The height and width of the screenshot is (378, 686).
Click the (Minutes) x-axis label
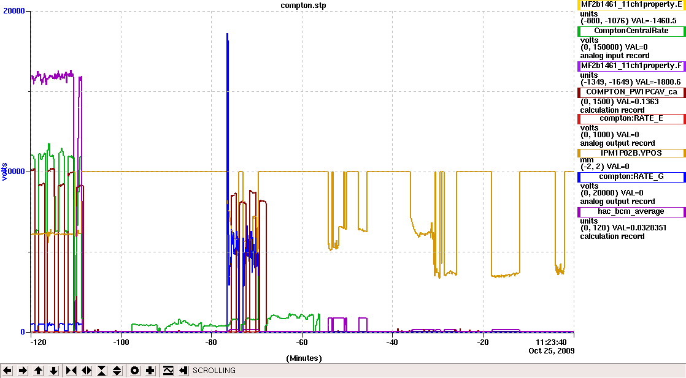304,358
